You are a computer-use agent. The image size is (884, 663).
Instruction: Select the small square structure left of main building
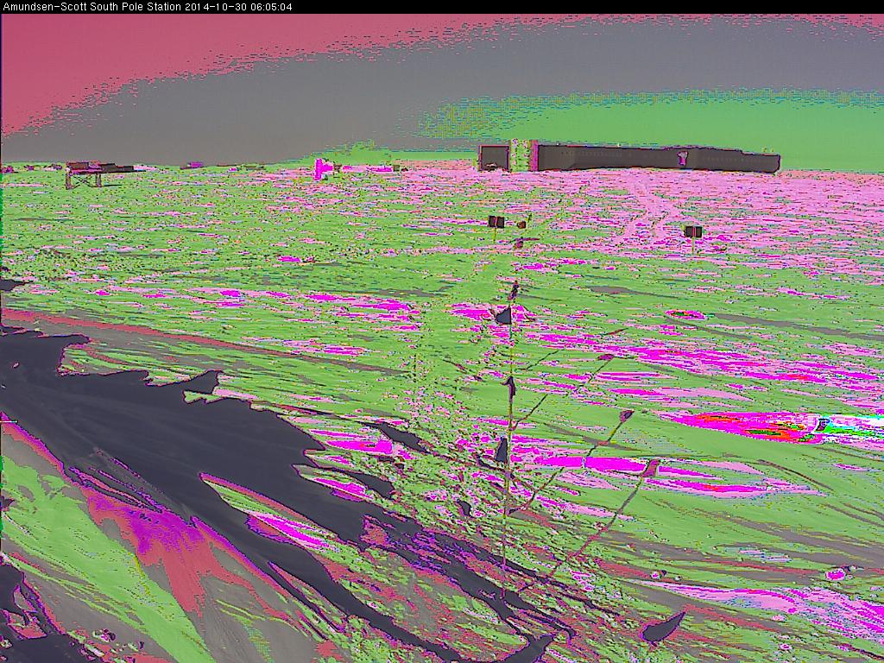494,157
